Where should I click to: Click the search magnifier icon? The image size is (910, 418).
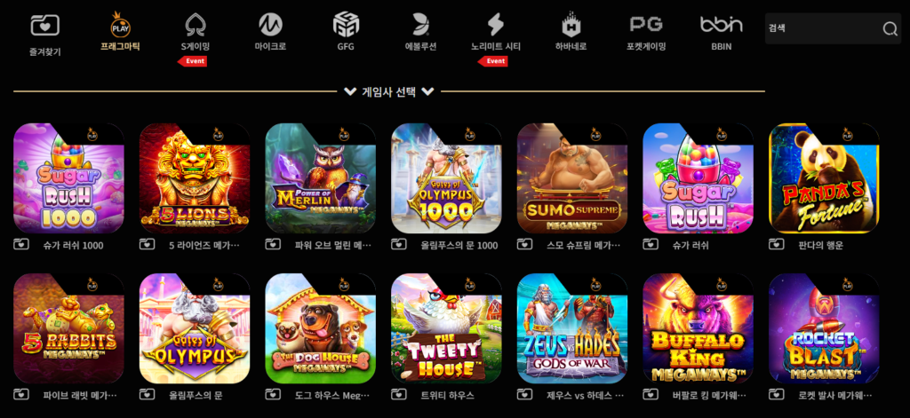pos(890,29)
